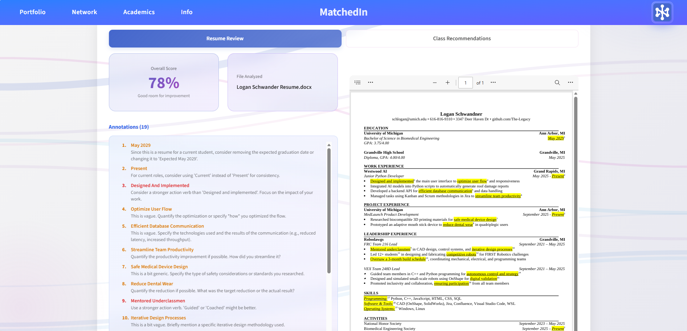
Task: Select annotation 1 'May 2029'
Action: coord(140,145)
